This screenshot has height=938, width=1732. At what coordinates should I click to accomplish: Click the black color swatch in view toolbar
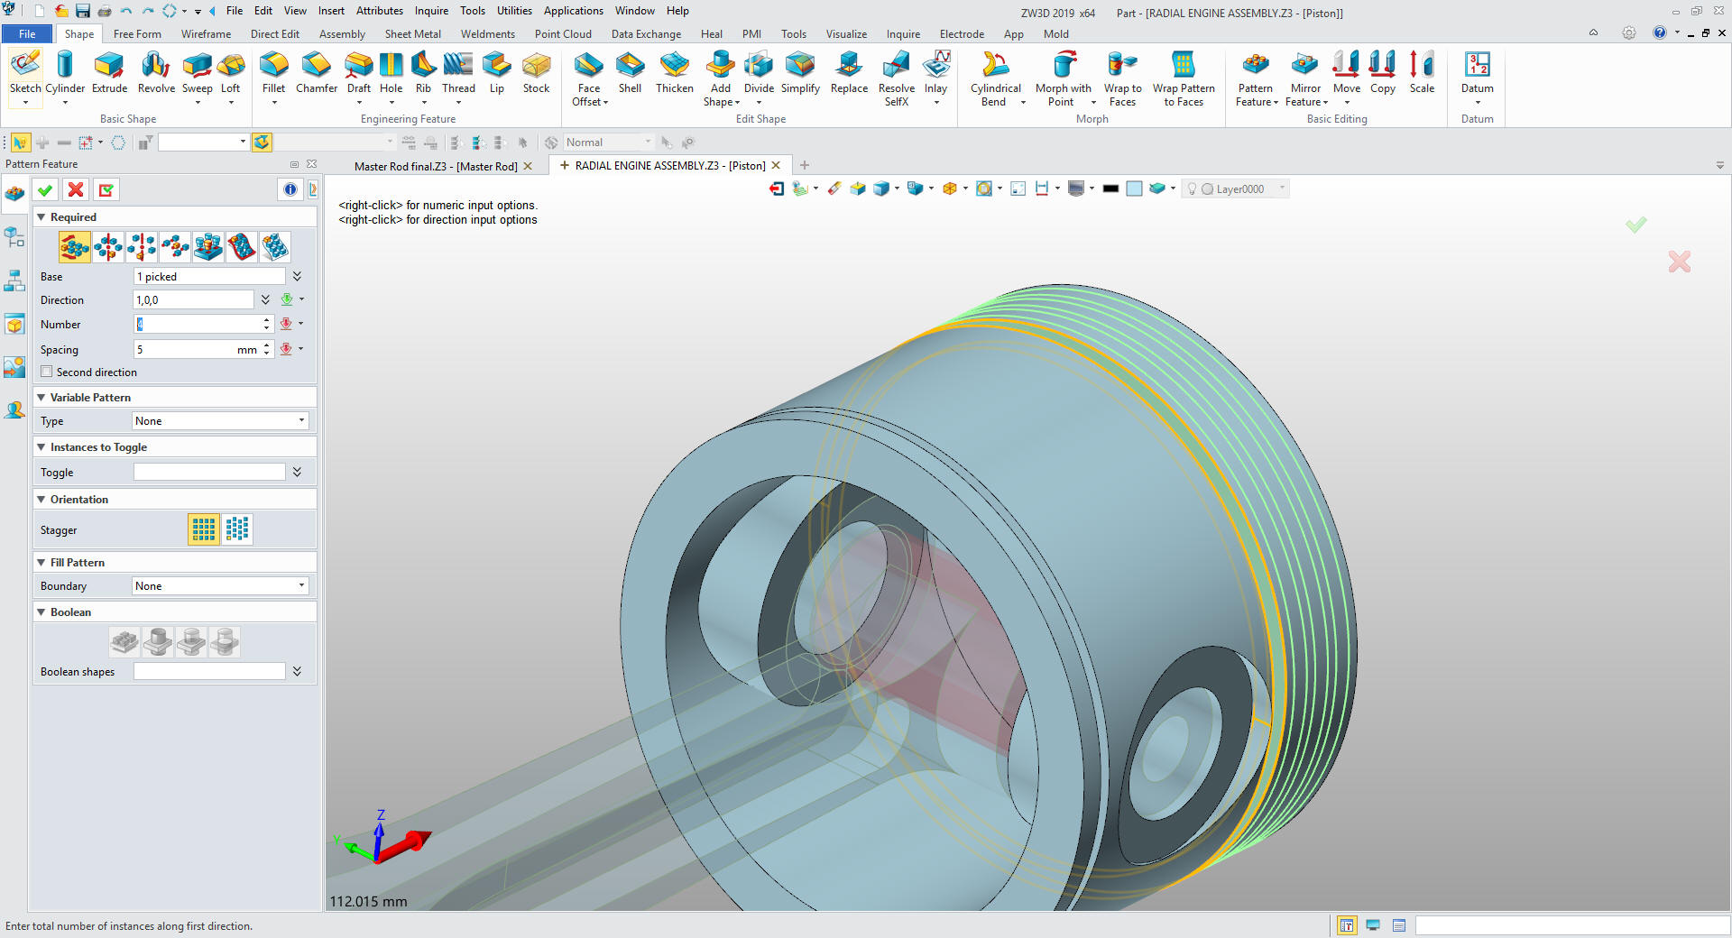coord(1110,189)
